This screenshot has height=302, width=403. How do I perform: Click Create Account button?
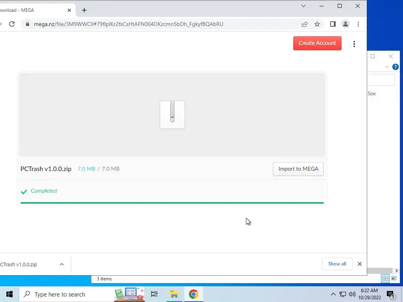click(317, 43)
